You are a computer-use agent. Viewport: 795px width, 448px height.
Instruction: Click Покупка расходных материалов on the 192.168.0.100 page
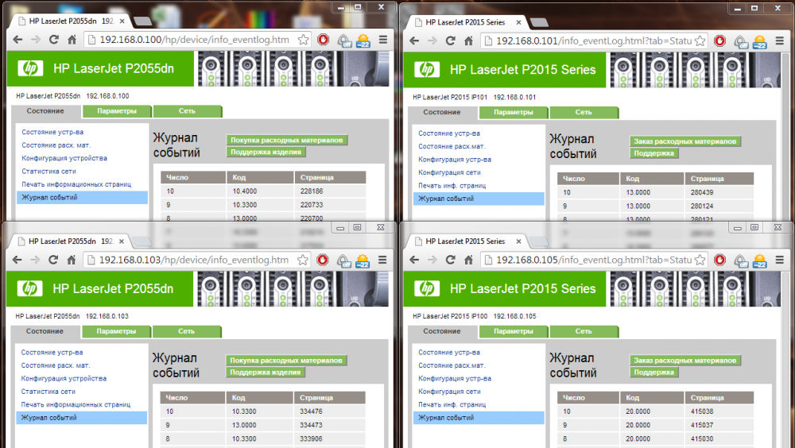(x=287, y=140)
